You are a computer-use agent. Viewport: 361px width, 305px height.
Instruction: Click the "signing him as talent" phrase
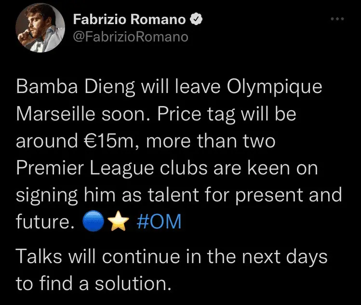(109, 195)
